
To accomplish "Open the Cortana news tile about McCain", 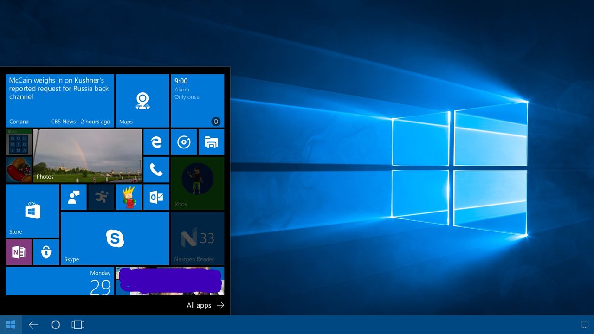I will [60, 101].
